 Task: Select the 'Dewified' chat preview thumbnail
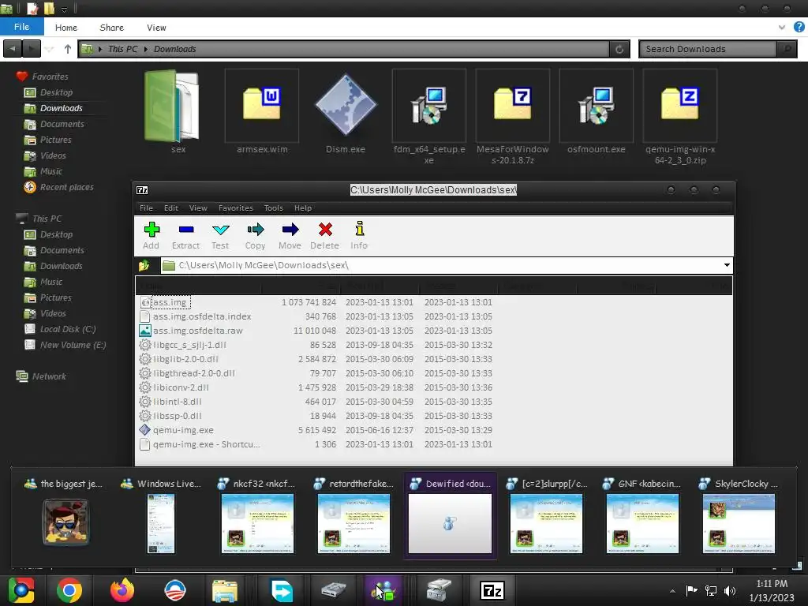pyautogui.click(x=450, y=515)
